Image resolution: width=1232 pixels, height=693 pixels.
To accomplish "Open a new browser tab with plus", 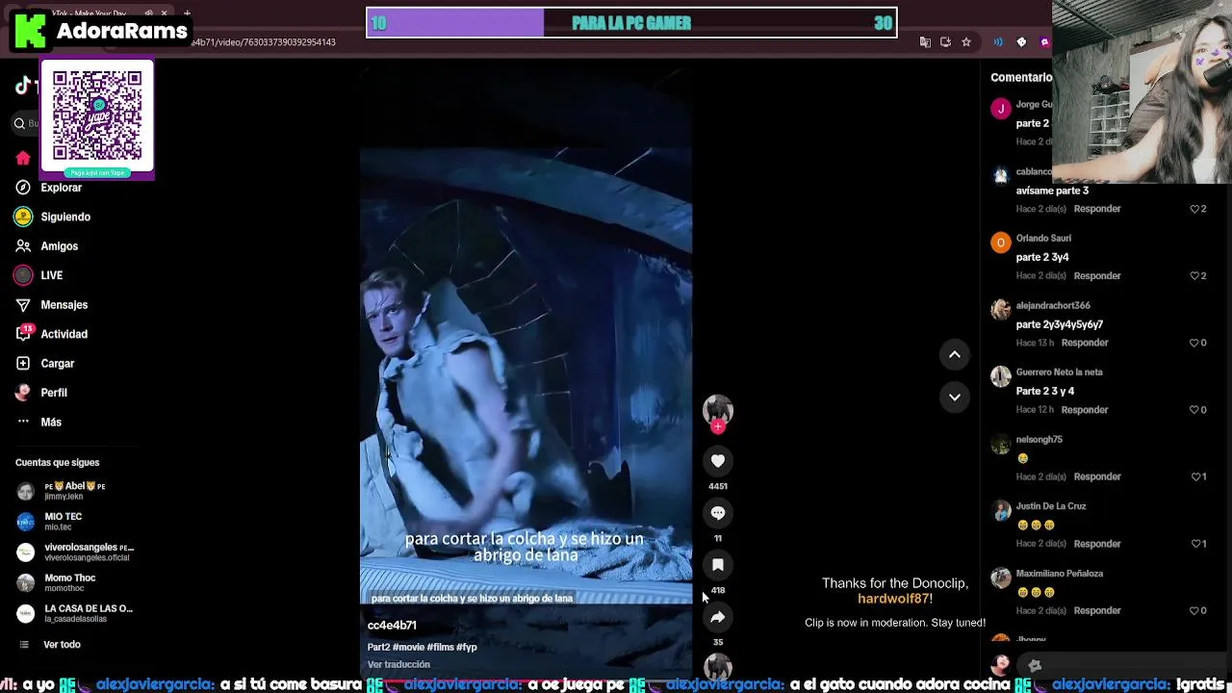I will [187, 13].
